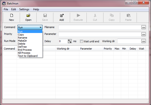Sort by Command column header
The image size is (151, 105).
[10, 49]
